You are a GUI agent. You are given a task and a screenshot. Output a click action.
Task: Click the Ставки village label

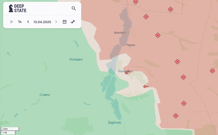45,95
